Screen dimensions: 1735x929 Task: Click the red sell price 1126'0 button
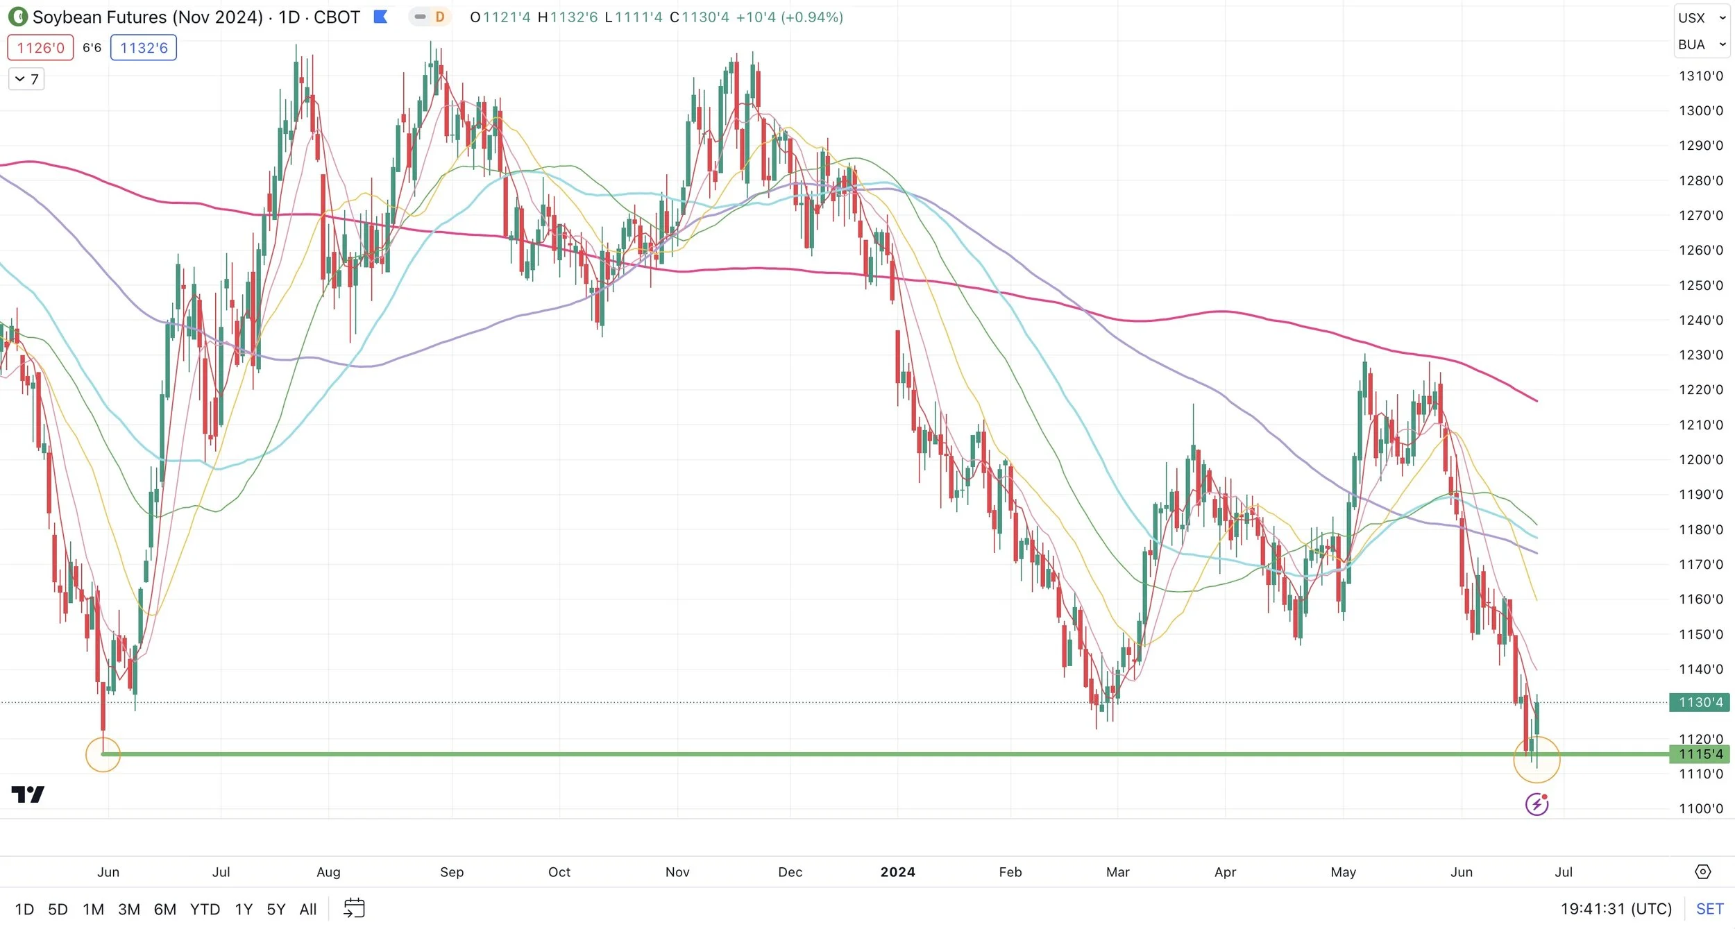40,48
